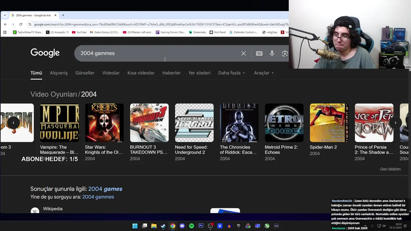This screenshot has height=231, width=411.
Task: Open the Spider-Man 2 game card
Action: click(329, 130)
